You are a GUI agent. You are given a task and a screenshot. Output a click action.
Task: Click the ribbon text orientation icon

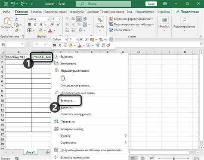point(81,30)
